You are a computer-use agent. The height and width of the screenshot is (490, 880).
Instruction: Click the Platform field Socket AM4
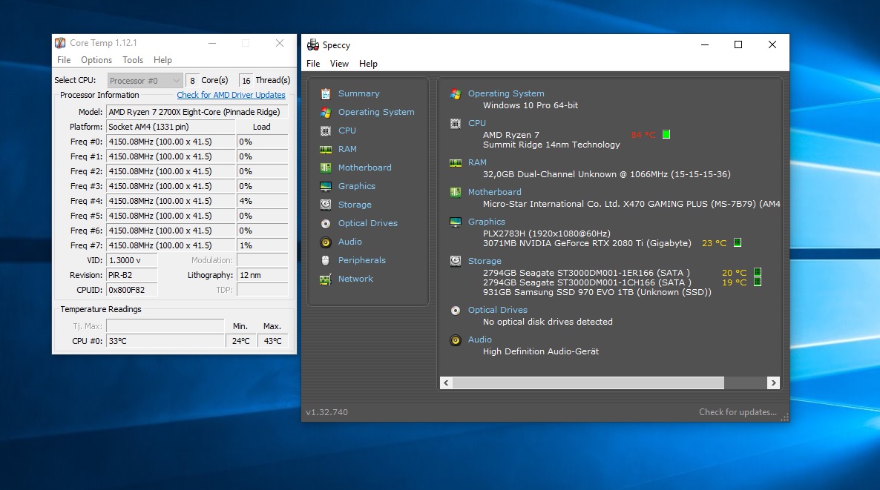coord(171,127)
